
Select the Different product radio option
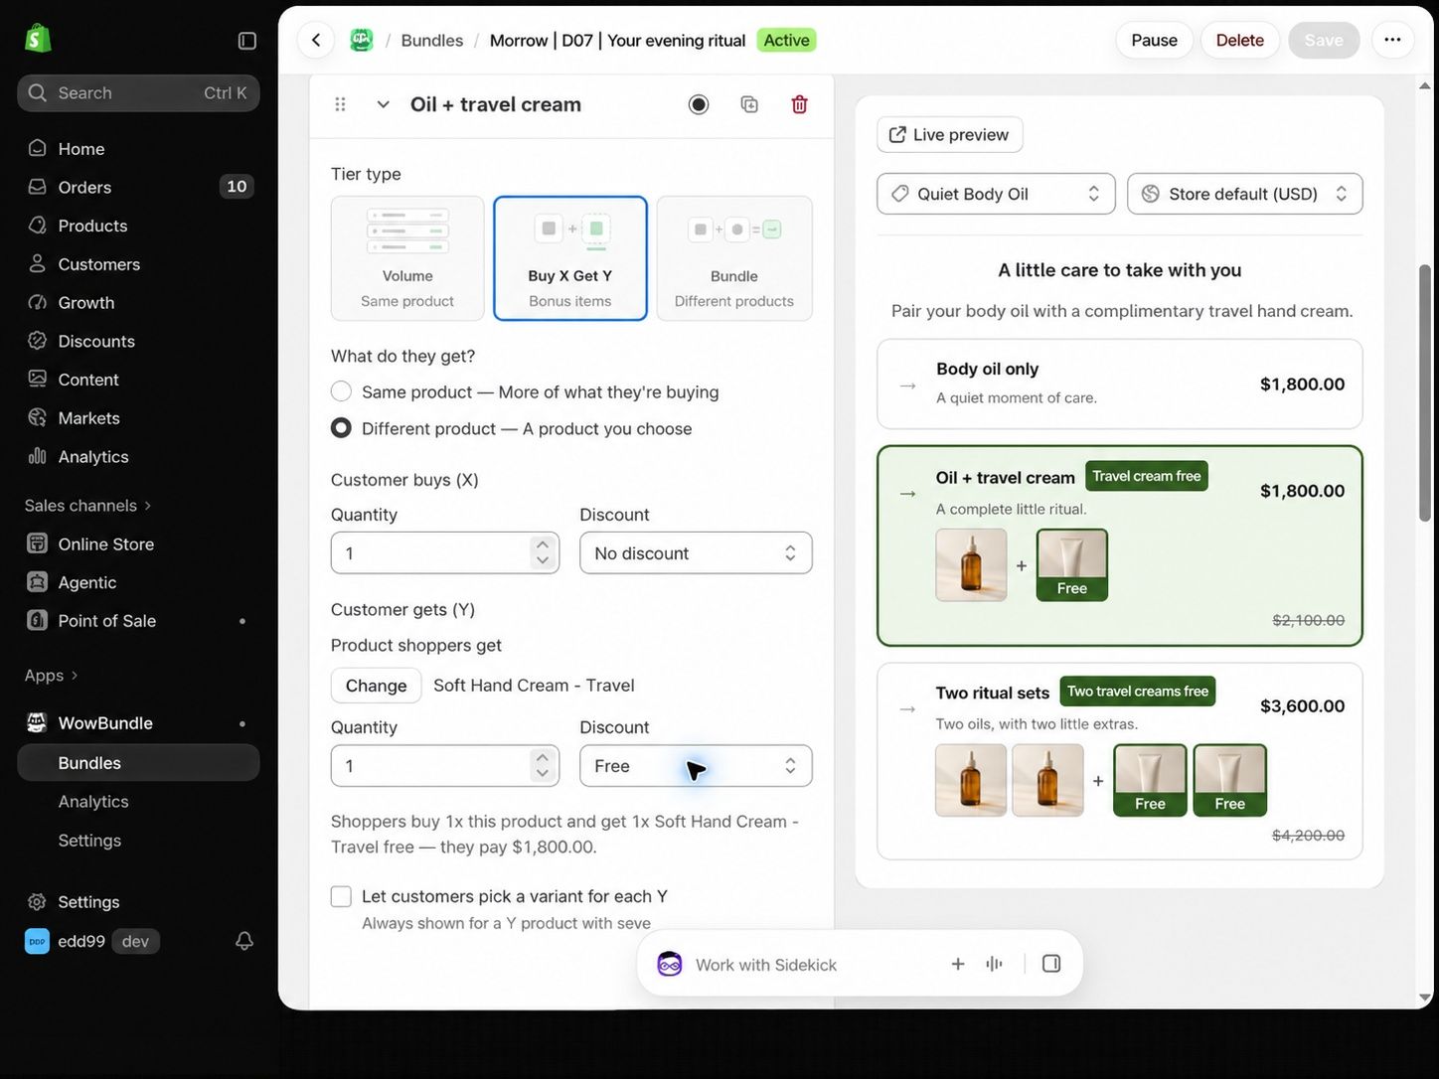(341, 428)
